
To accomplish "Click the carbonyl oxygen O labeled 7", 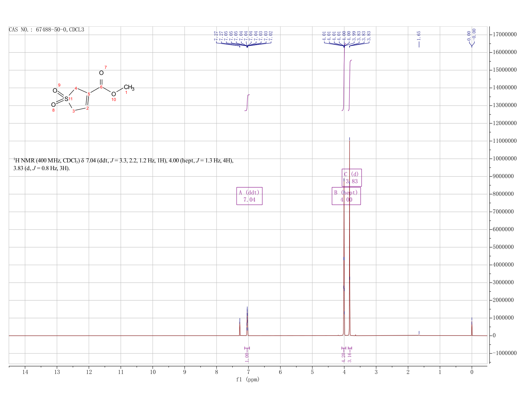I will 101,73.
